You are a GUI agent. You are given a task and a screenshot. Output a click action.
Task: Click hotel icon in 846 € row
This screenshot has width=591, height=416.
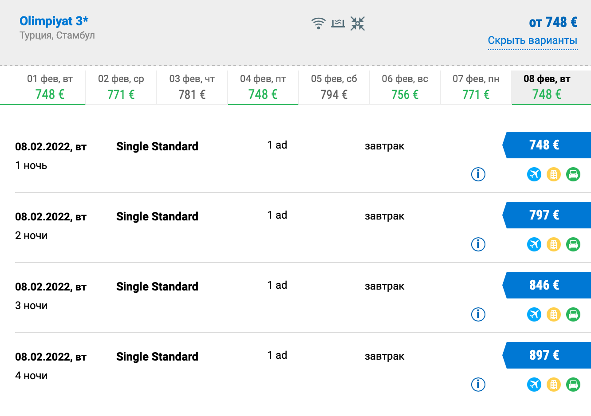[x=554, y=314]
